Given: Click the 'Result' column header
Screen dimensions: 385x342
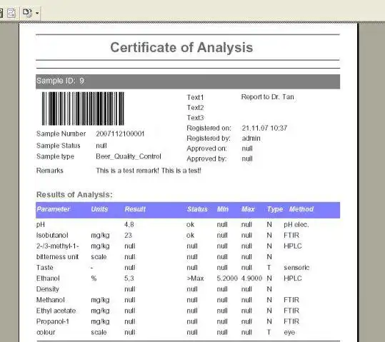Looking at the screenshot, I should pos(135,209).
